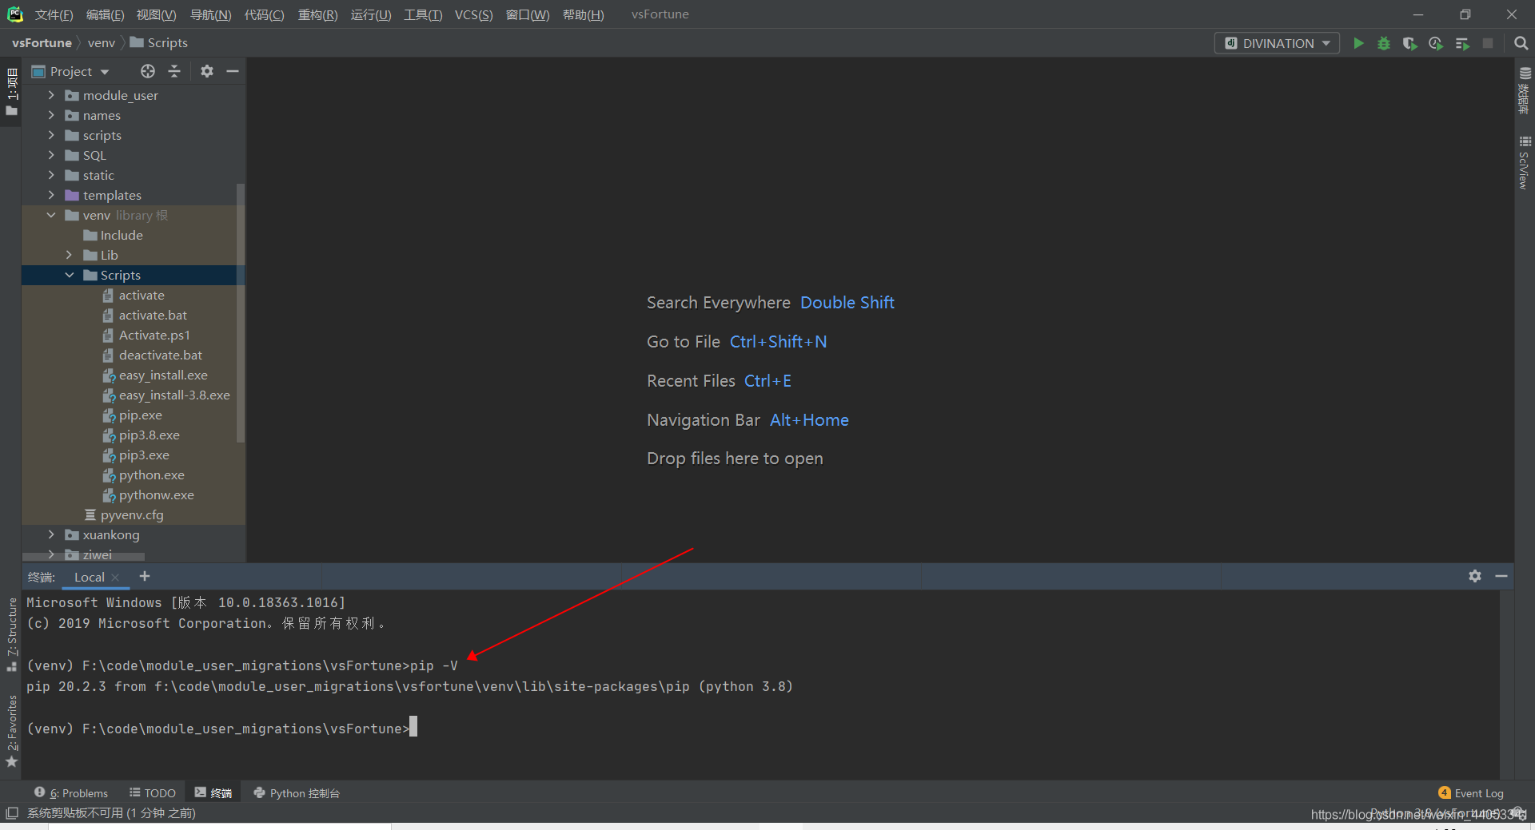Run the DIVINATION configuration with green play
Image resolution: width=1535 pixels, height=830 pixels.
click(1358, 43)
